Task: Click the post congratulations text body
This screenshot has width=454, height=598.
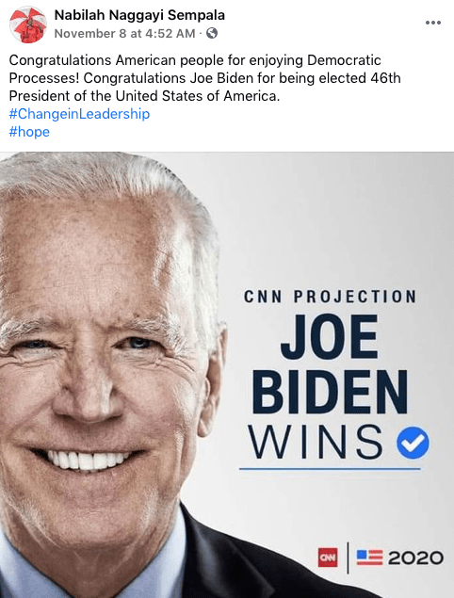Action: pos(205,78)
